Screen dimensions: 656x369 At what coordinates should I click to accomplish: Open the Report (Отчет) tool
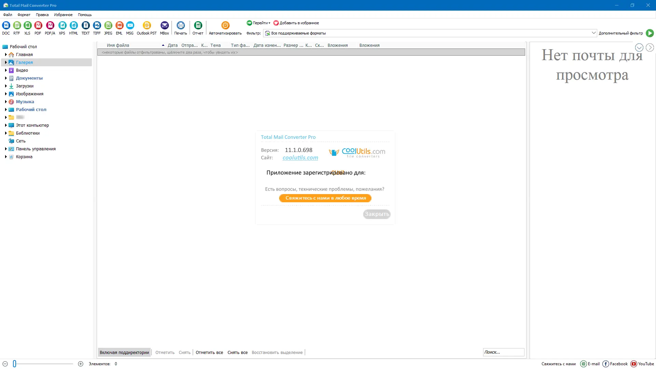(198, 26)
